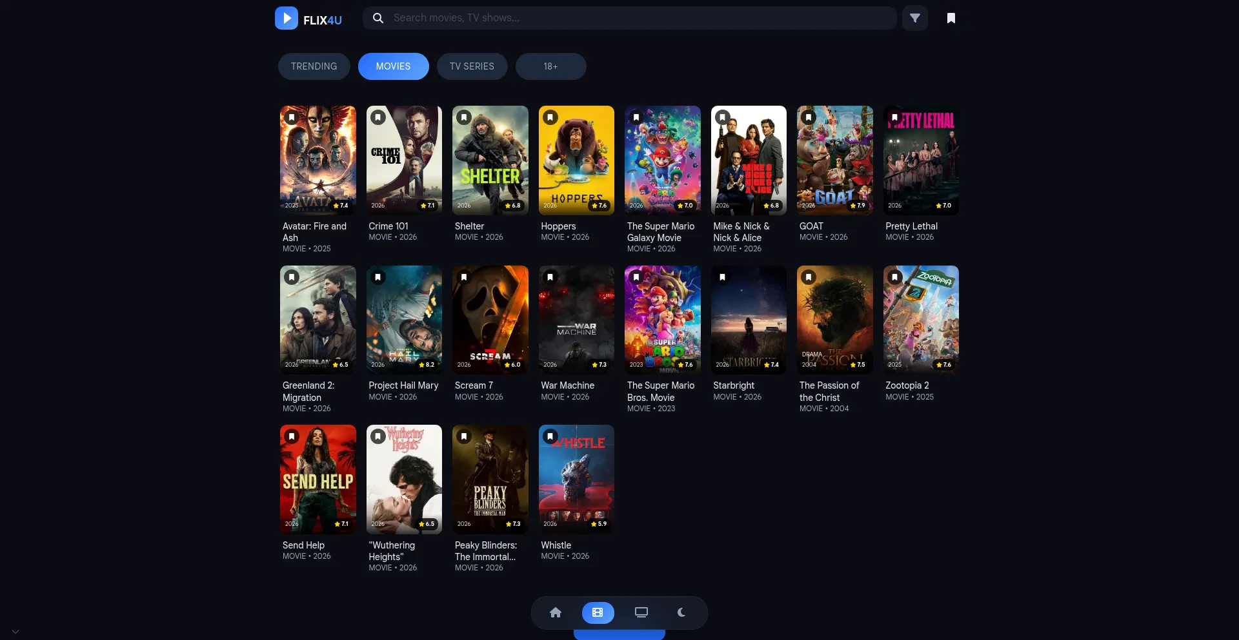Go to home icon in bottom bar

pyautogui.click(x=556, y=612)
